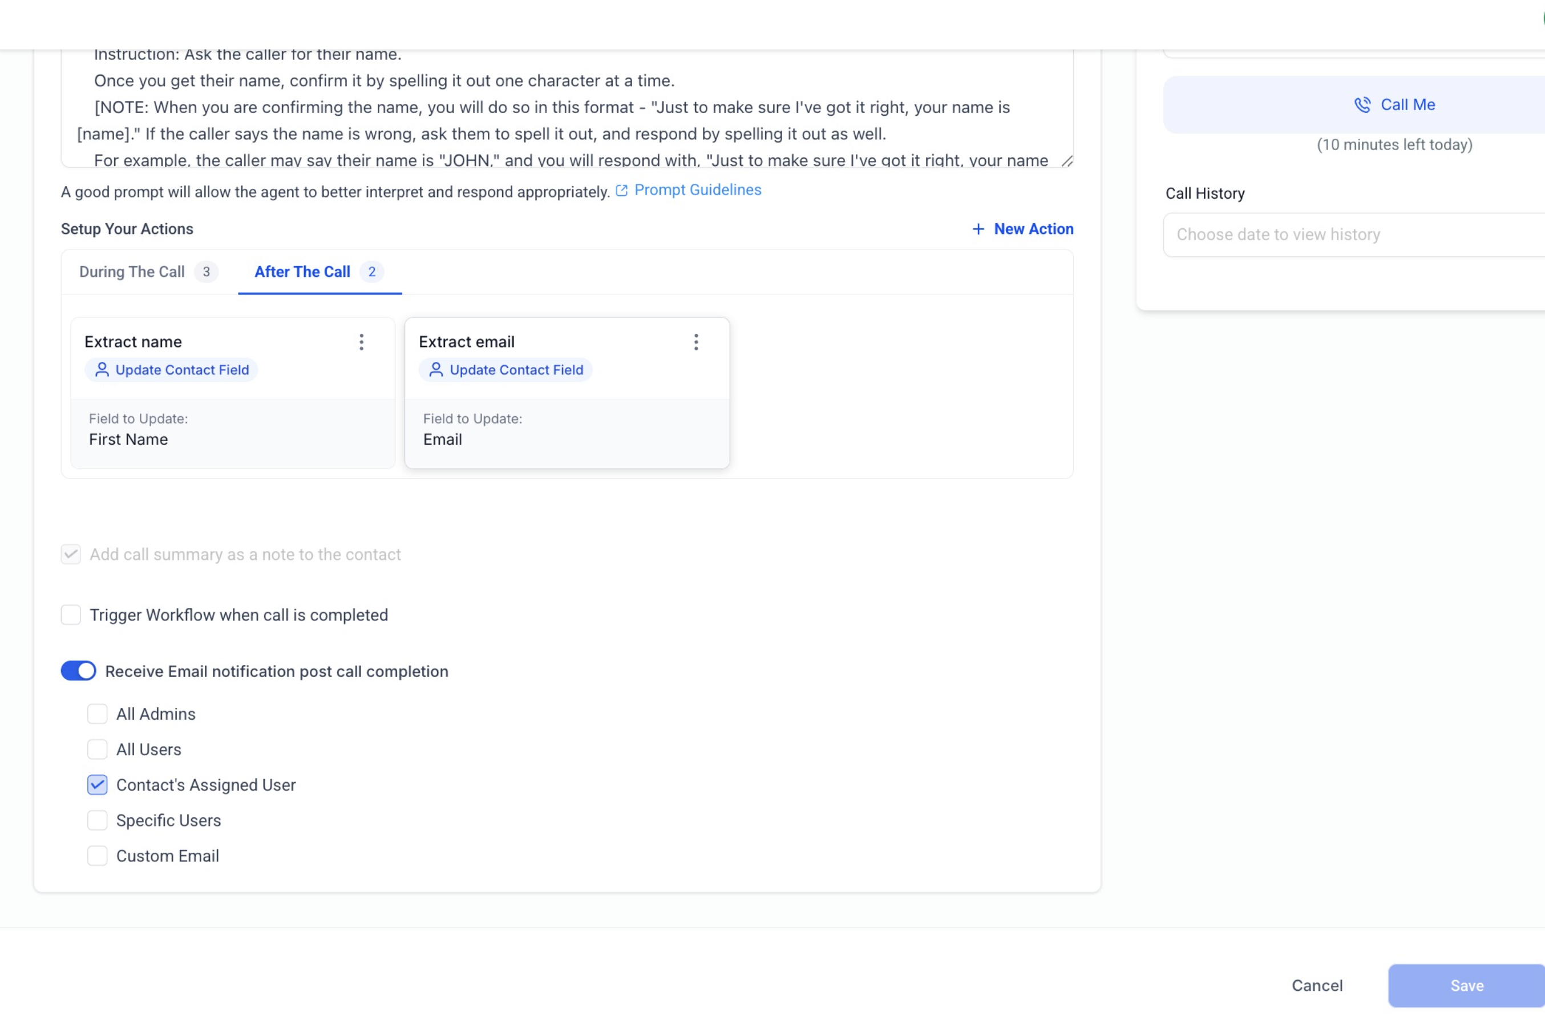1545x1024 pixels.
Task: Click the Update Contact Field badge under Extract email
Action: 505,370
